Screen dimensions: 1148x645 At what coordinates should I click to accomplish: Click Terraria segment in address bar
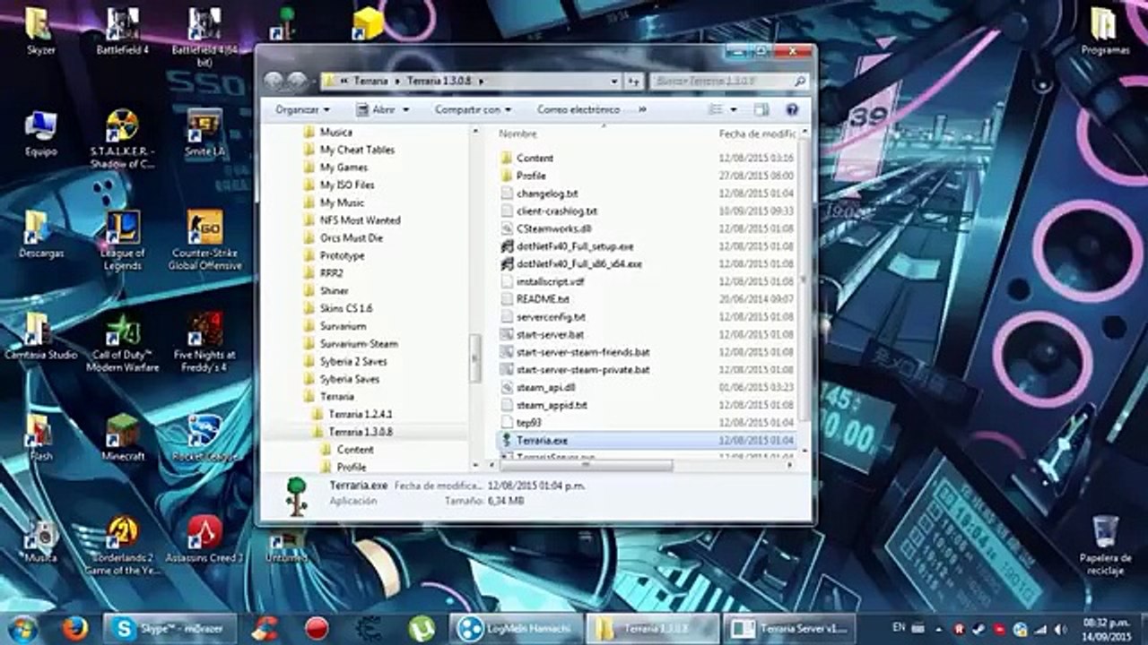pos(370,81)
